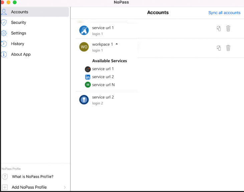Viewport: 244px width, 192px height.
Task: Open What is NoPass Profile?
Action: [33, 177]
